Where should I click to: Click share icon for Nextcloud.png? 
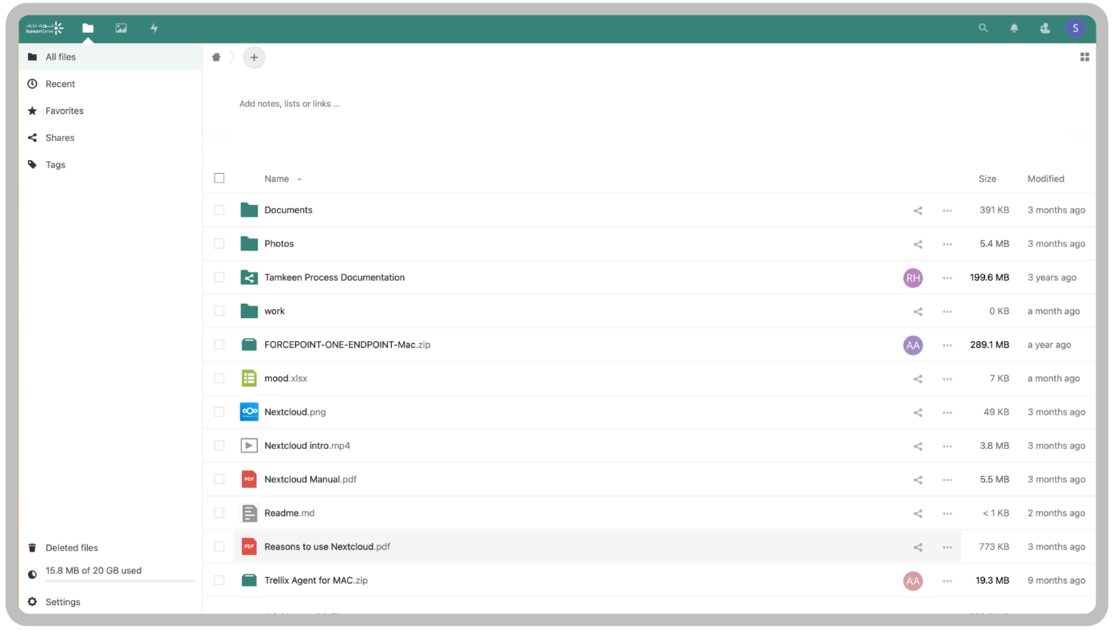[x=918, y=412]
